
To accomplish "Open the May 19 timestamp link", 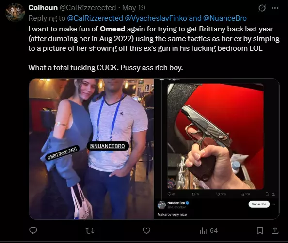I will pos(134,8).
